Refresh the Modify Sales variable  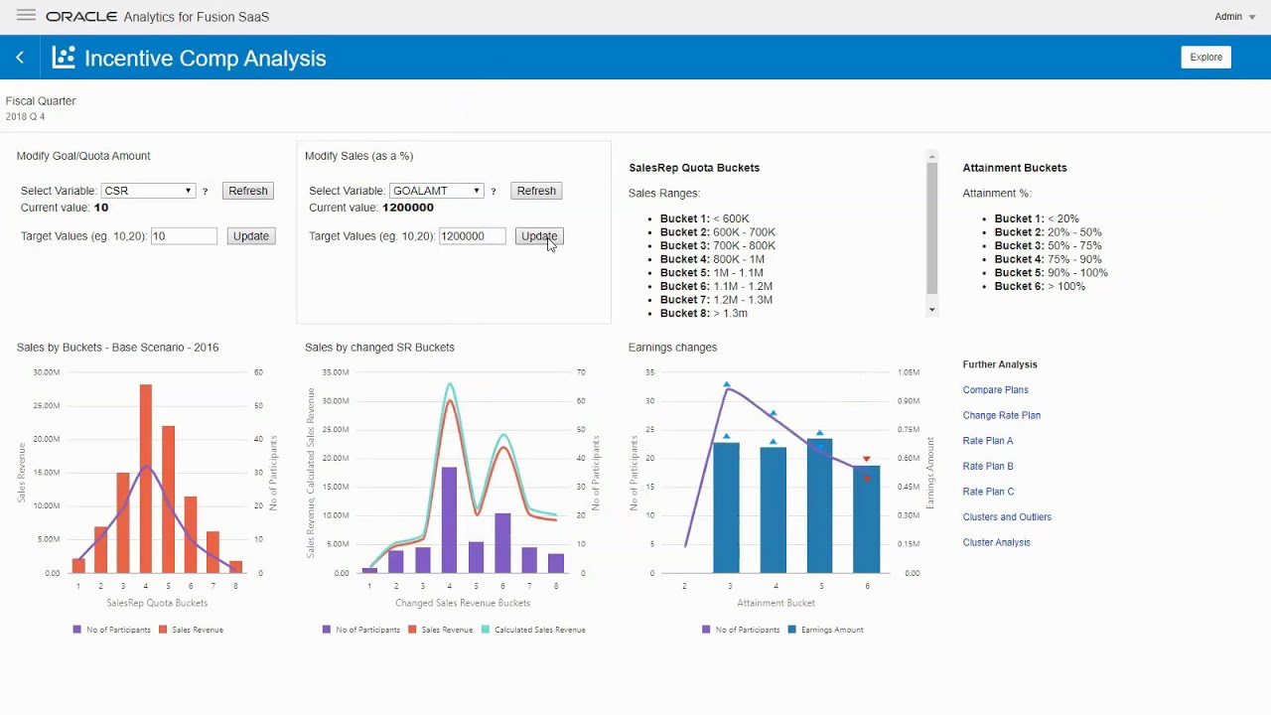(536, 191)
